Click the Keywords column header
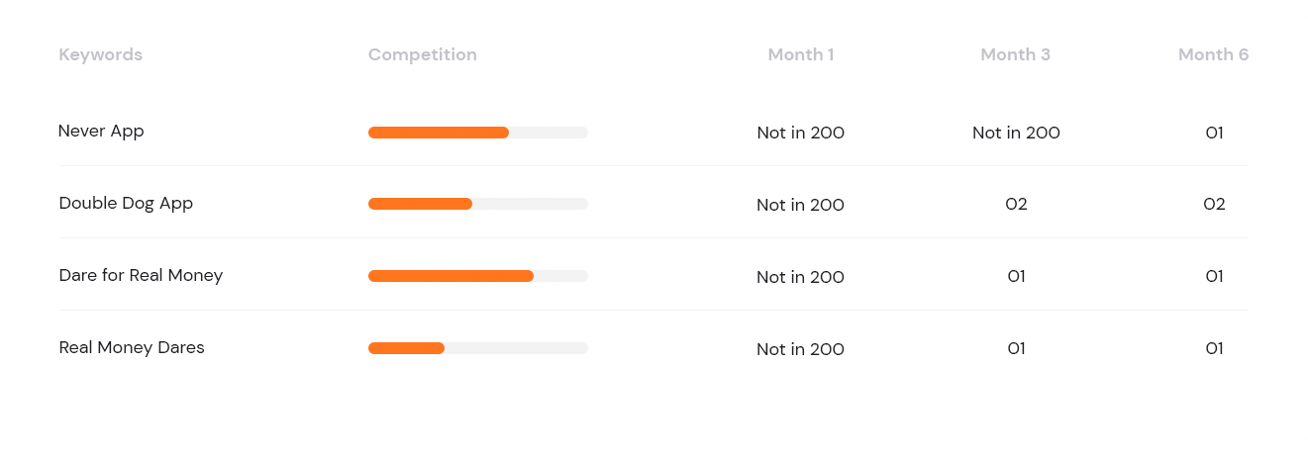 pos(101,54)
